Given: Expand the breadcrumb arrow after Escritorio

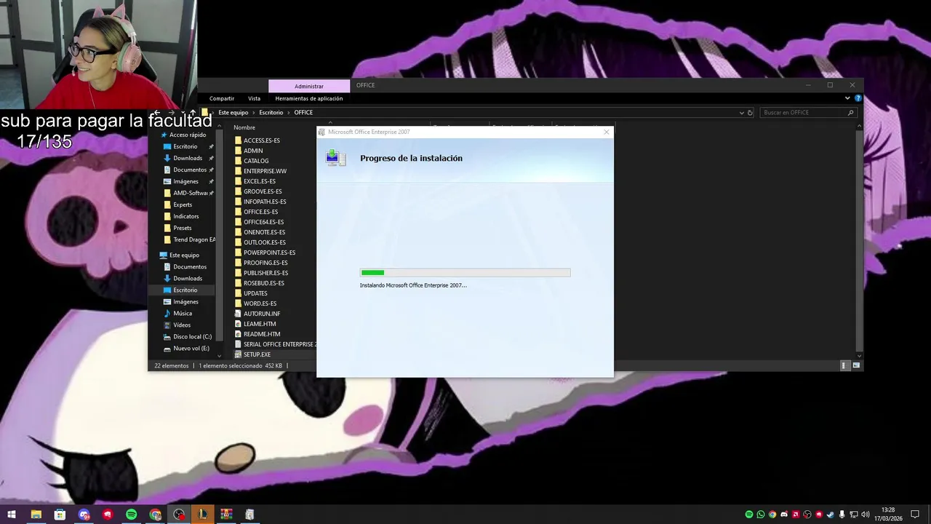Looking at the screenshot, I should click(289, 113).
